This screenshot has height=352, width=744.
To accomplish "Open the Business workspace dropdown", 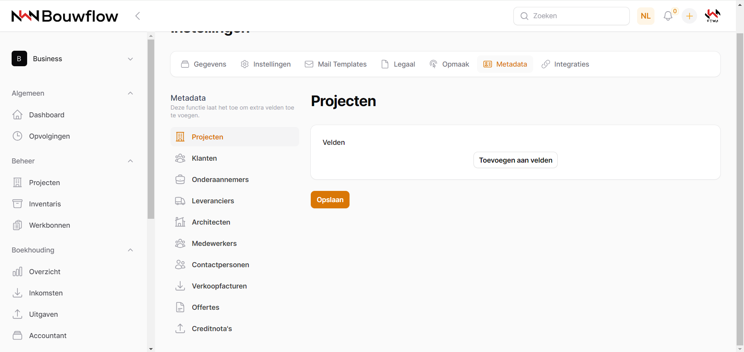I will coord(74,59).
